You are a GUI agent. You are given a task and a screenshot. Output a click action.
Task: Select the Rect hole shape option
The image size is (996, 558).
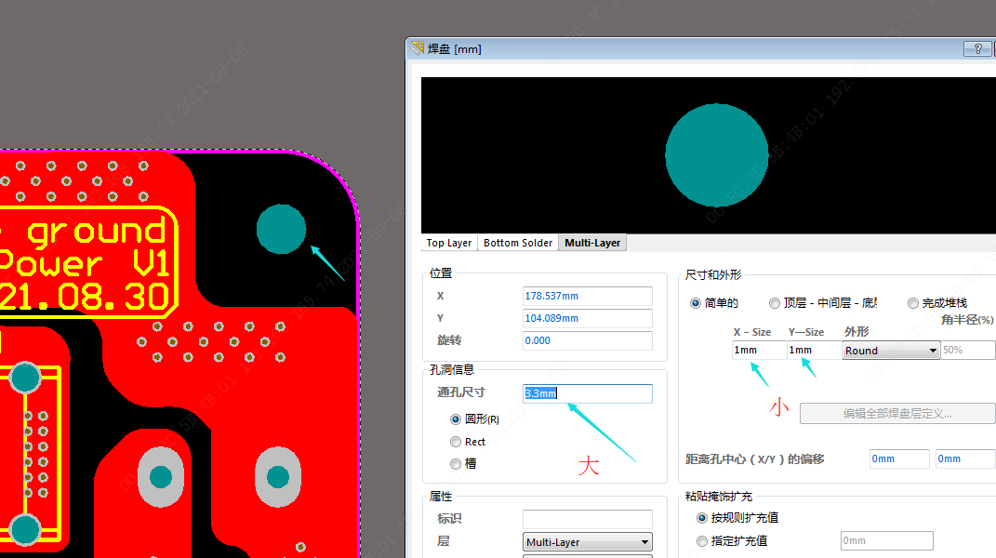(456, 442)
